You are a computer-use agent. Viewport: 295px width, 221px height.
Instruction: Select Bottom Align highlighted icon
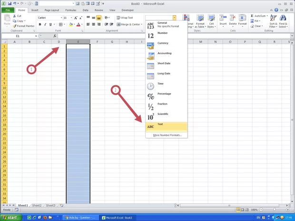coord(99,18)
